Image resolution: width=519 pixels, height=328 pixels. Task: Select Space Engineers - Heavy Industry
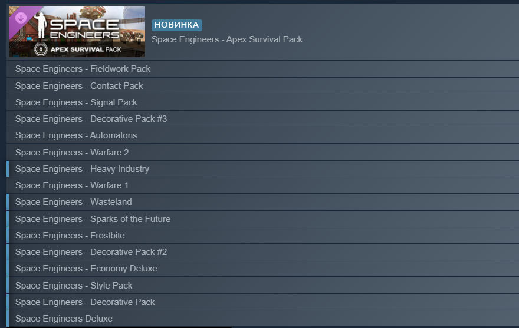click(x=263, y=168)
